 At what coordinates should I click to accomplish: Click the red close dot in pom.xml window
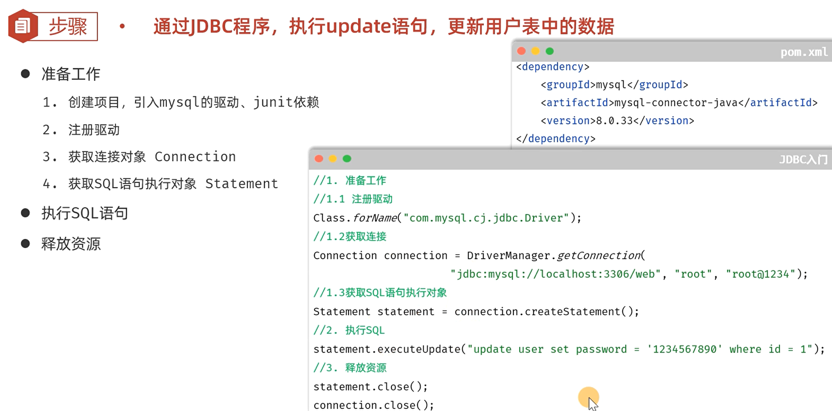point(521,51)
